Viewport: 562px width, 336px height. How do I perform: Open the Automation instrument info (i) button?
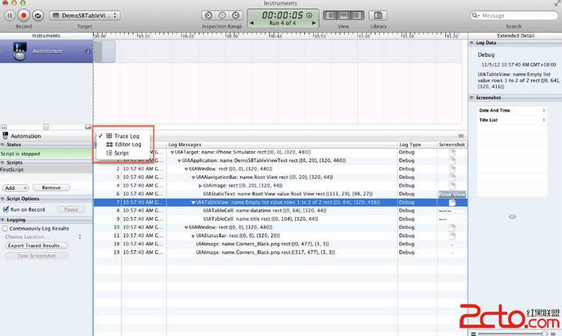coord(88,52)
